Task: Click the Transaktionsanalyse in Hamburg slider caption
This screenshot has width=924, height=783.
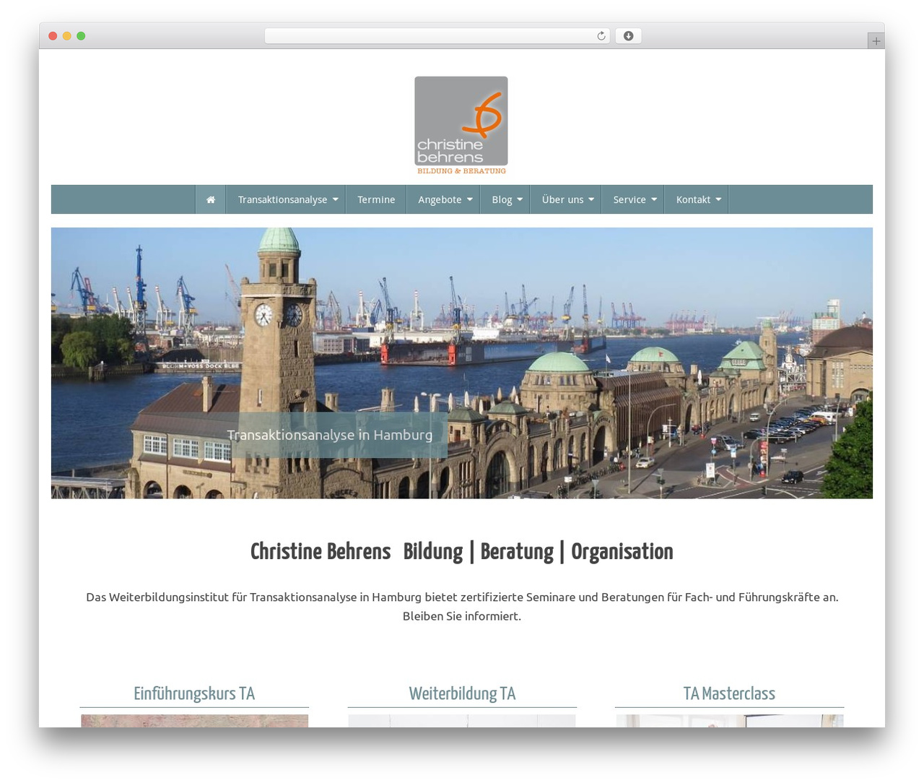Action: tap(330, 435)
